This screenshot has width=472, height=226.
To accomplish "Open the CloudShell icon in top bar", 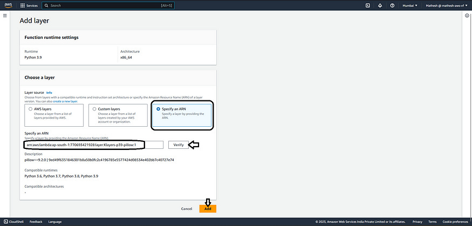I will click(x=367, y=5).
